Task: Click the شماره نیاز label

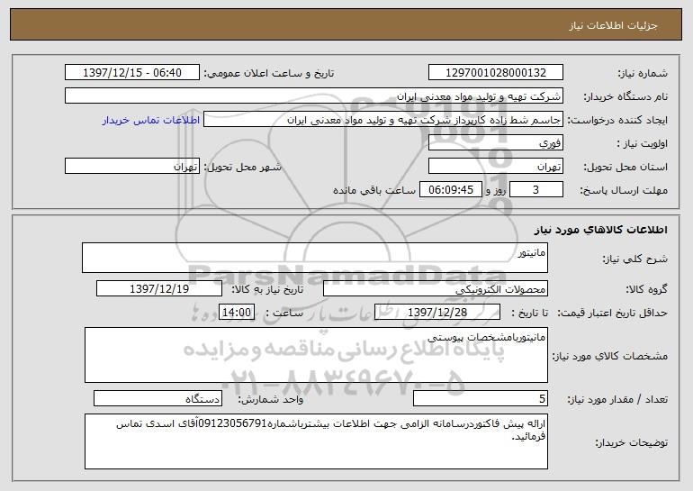Action: coord(643,74)
